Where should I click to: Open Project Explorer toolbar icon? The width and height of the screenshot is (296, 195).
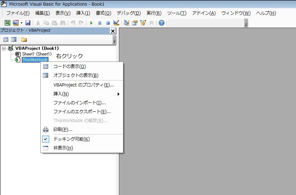coord(126,23)
